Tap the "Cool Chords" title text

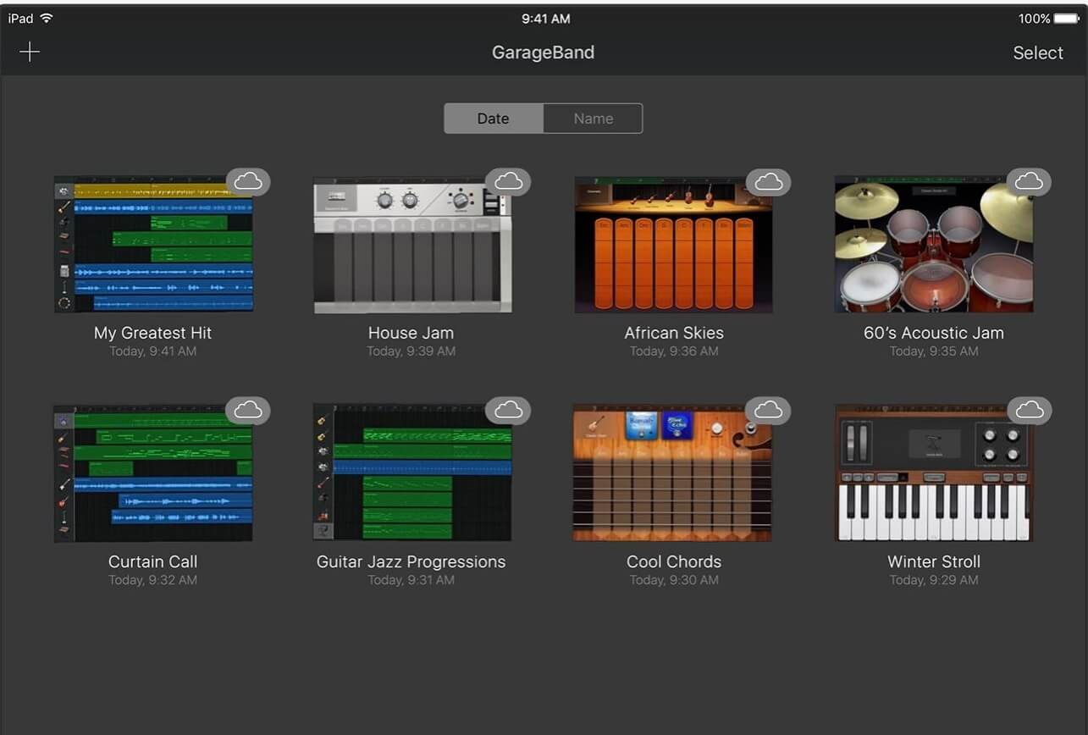point(674,561)
